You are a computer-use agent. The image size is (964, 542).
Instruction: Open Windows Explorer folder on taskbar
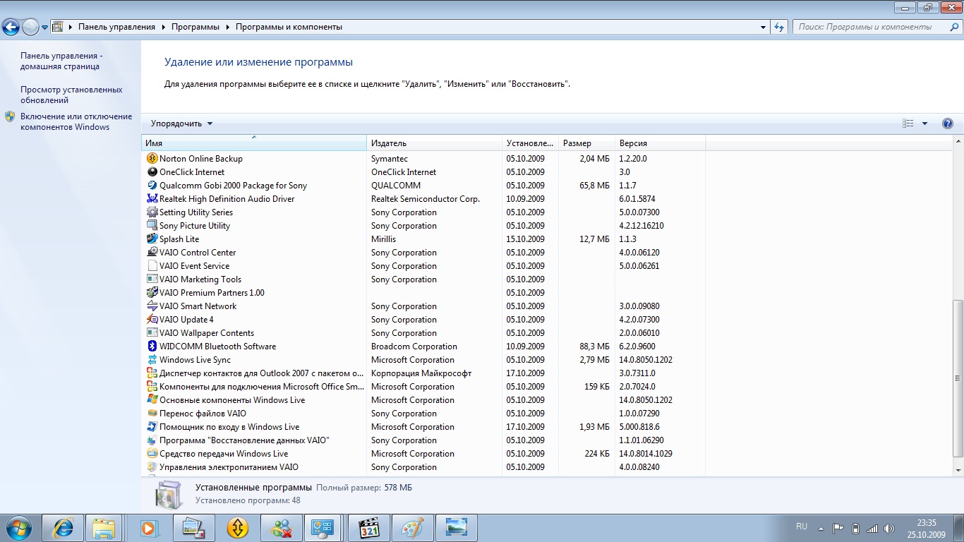click(x=104, y=527)
